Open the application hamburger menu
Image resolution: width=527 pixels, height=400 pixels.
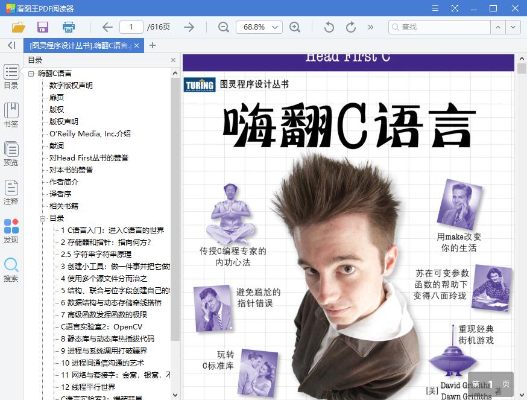[x=435, y=8]
